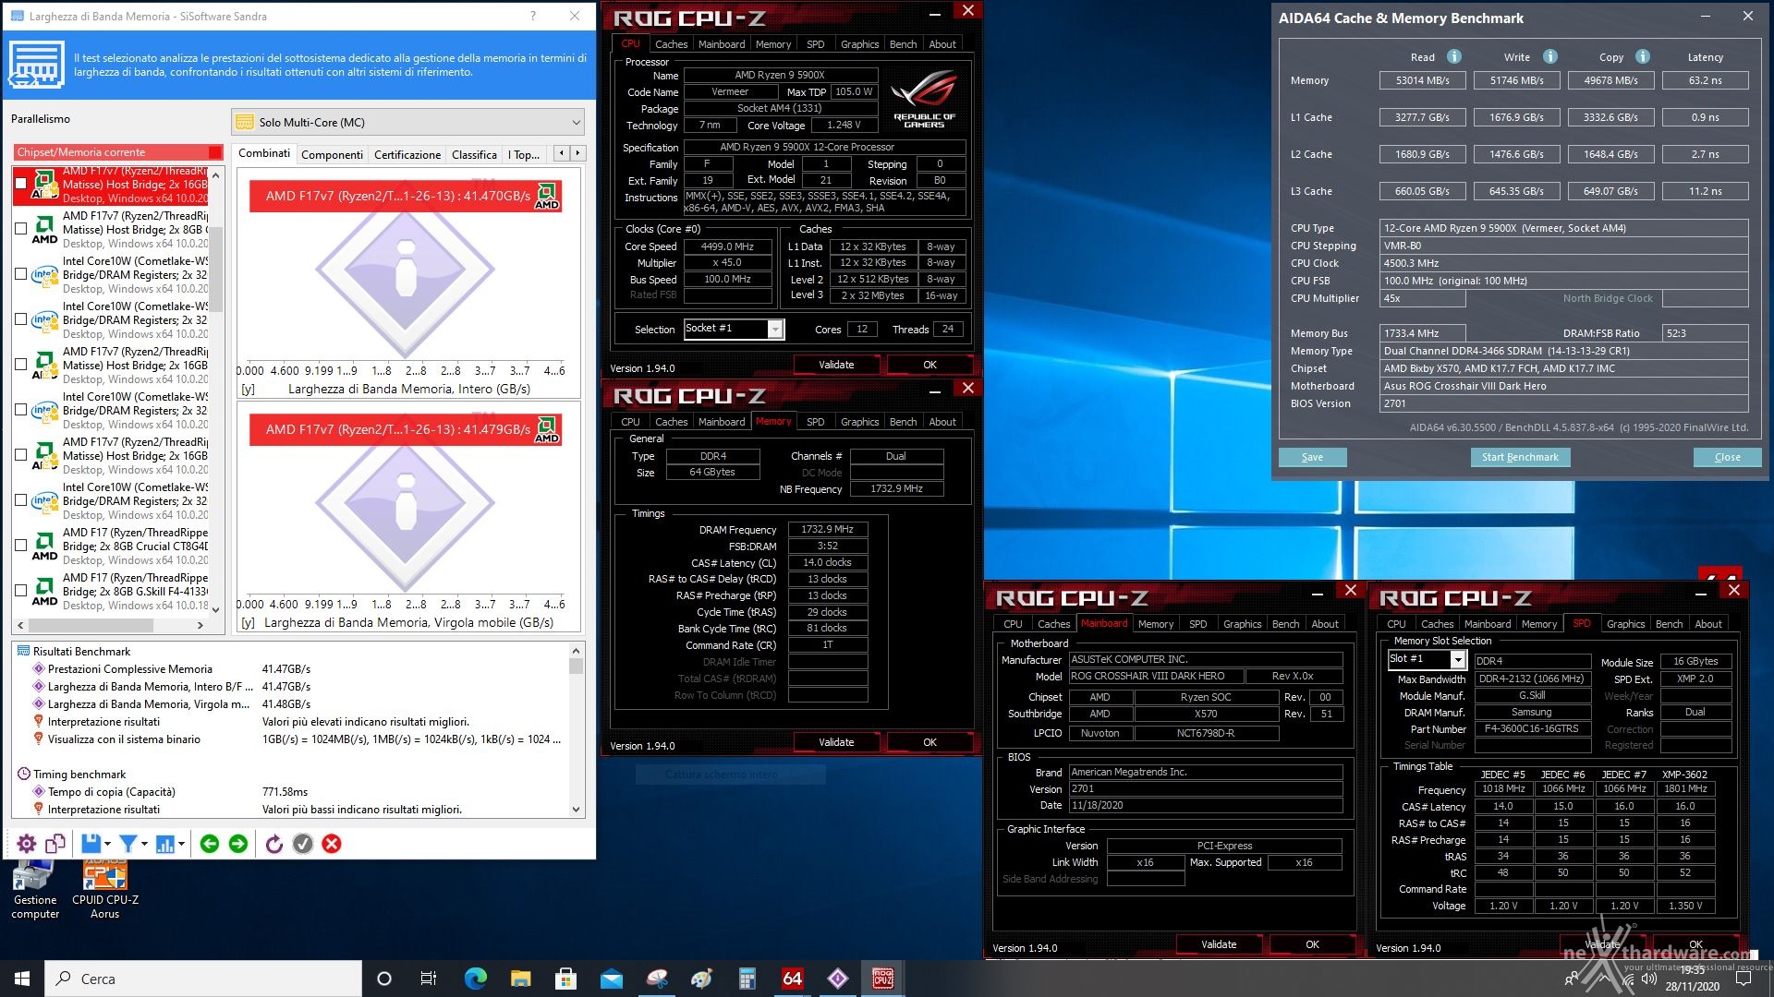
Task: Toggle checkbox for AMD F17 2x 8GB G.Skill F4-4133 entry
Action: [21, 591]
